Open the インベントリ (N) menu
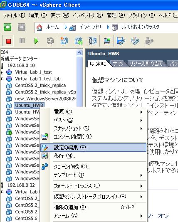Screen dimensions: 178x222 point(88,15)
